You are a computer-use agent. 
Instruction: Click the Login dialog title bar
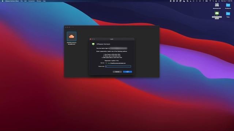112,39
